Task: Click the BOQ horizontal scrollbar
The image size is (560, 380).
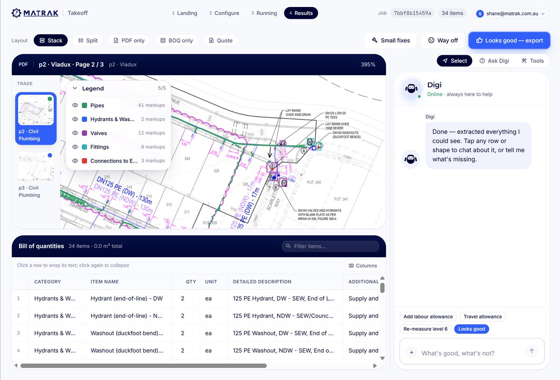Action: pos(143,366)
